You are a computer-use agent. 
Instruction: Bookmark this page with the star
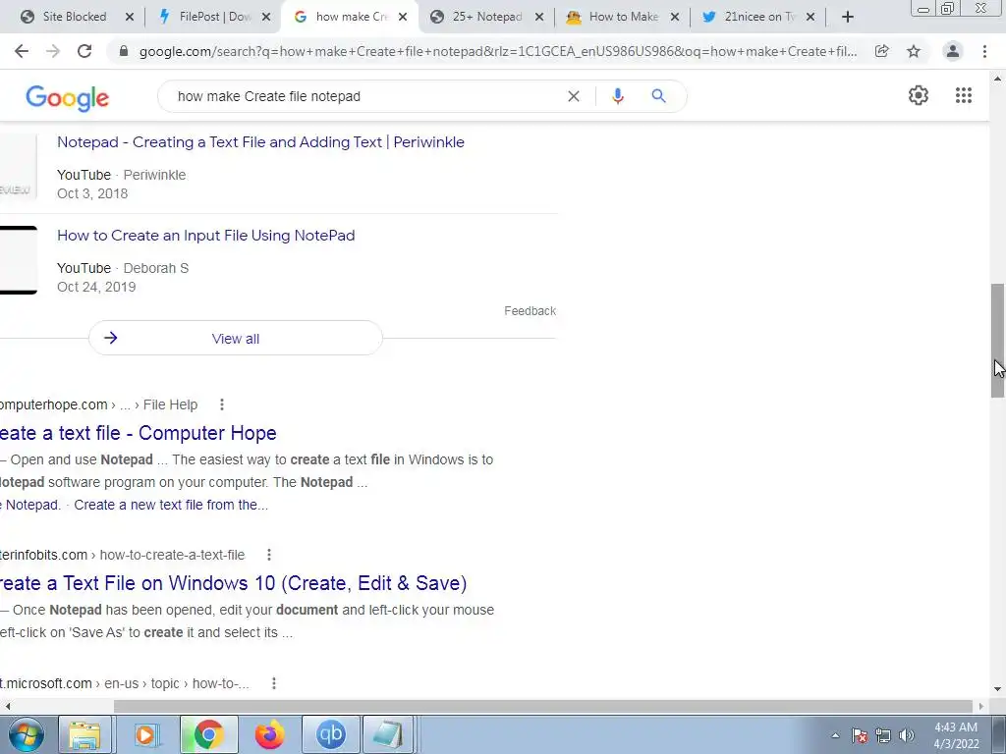[914, 51]
